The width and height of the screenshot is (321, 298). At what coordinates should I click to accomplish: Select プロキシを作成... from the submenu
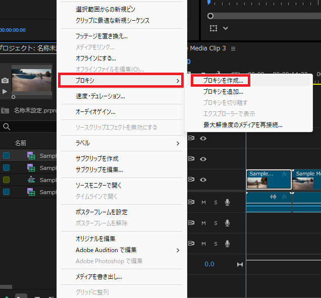[223, 80]
